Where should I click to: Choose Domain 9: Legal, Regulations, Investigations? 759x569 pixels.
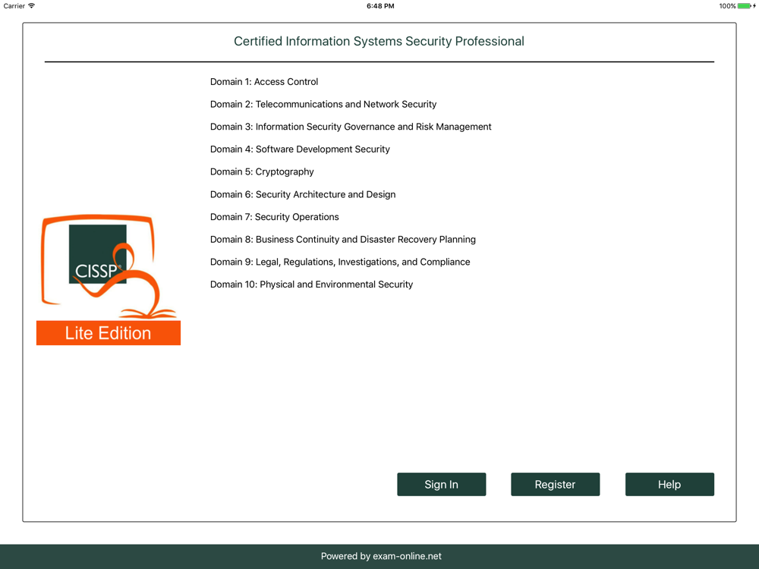(340, 262)
